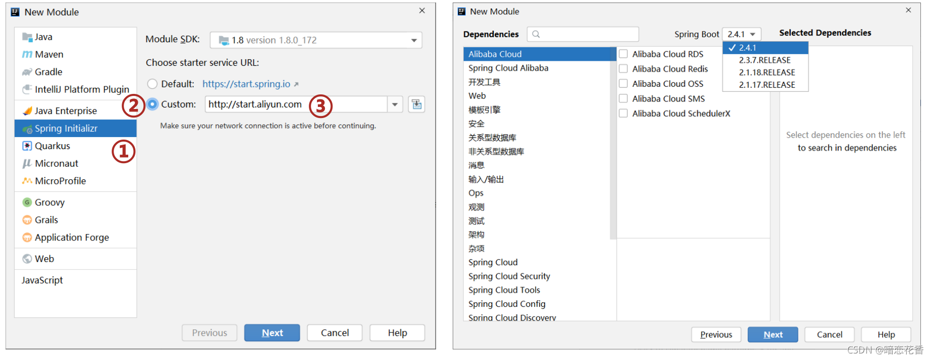Click the Micronaut icon in the sidebar
Image resolution: width=931 pixels, height=359 pixels.
pyautogui.click(x=27, y=163)
